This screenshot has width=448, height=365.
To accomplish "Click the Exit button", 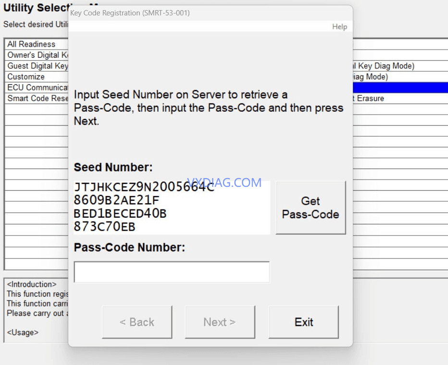I will [304, 322].
